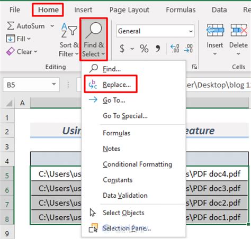Open Number Format dialog launcher

(194, 67)
